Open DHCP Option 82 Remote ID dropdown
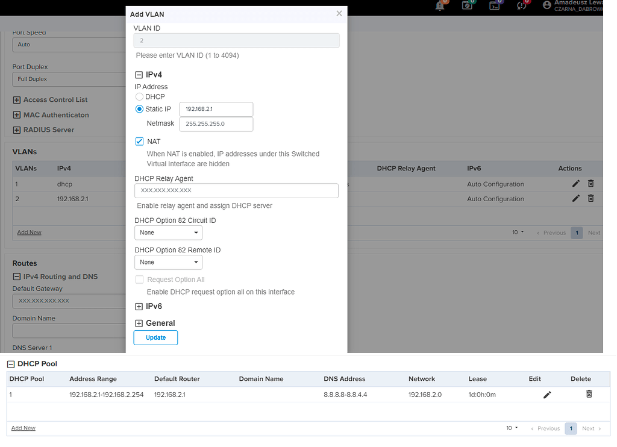The width and height of the screenshot is (617, 447). [x=168, y=262]
